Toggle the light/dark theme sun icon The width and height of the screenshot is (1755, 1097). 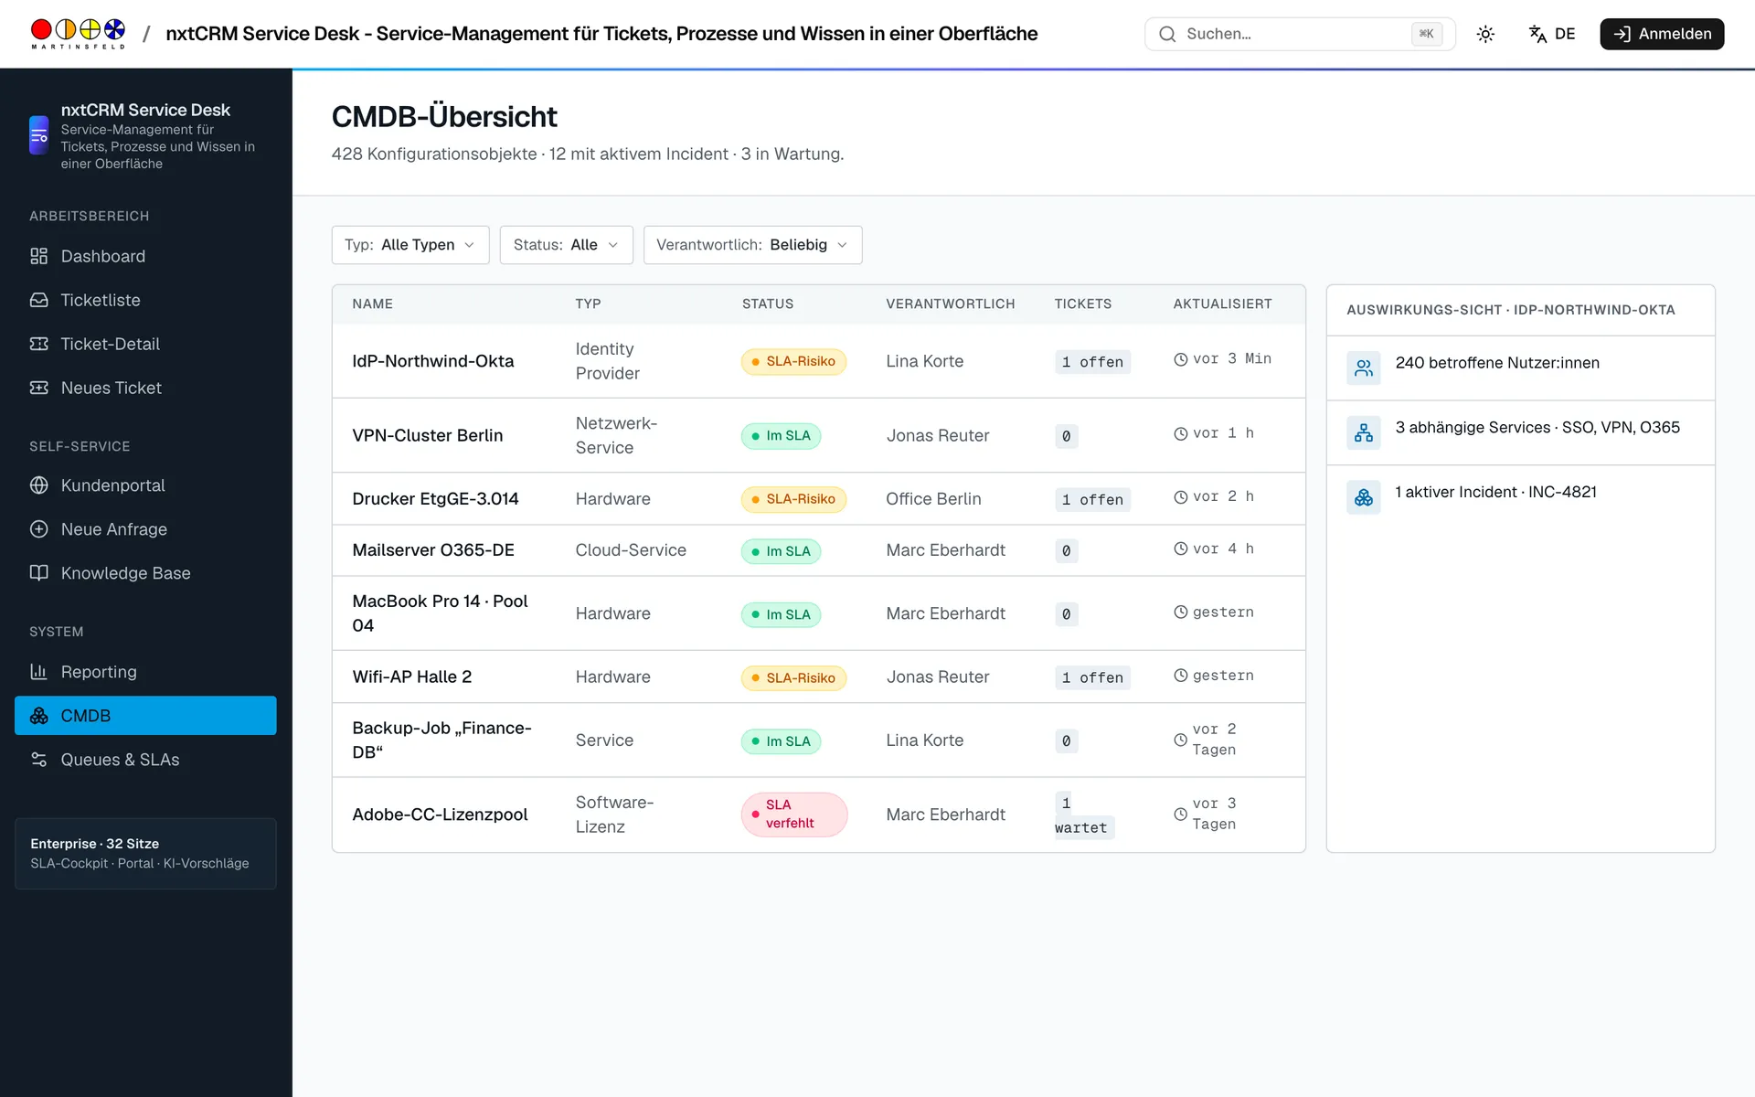click(x=1485, y=34)
